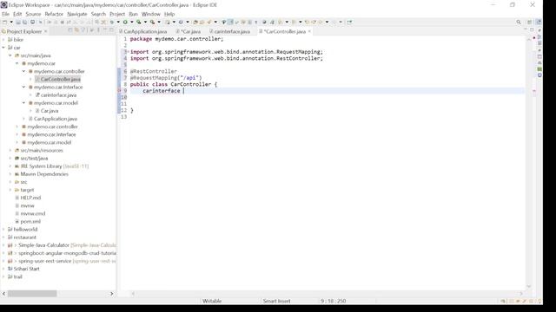Switch to *Car.java editor tab
Viewport: 556px width, 312px height.
coord(189,31)
